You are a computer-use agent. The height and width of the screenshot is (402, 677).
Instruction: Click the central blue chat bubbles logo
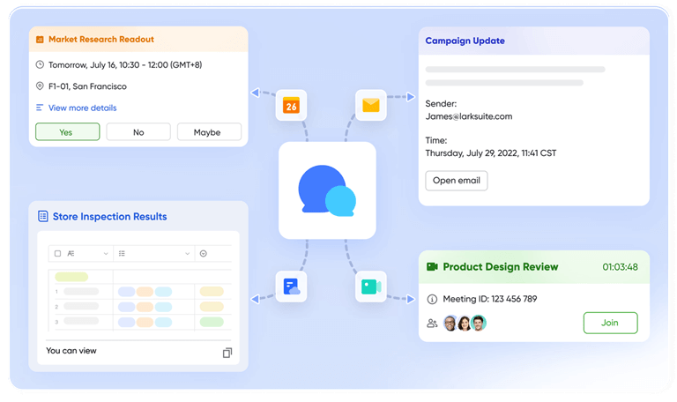point(327,190)
